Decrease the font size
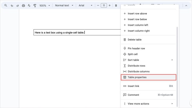 click(x=98, y=5)
